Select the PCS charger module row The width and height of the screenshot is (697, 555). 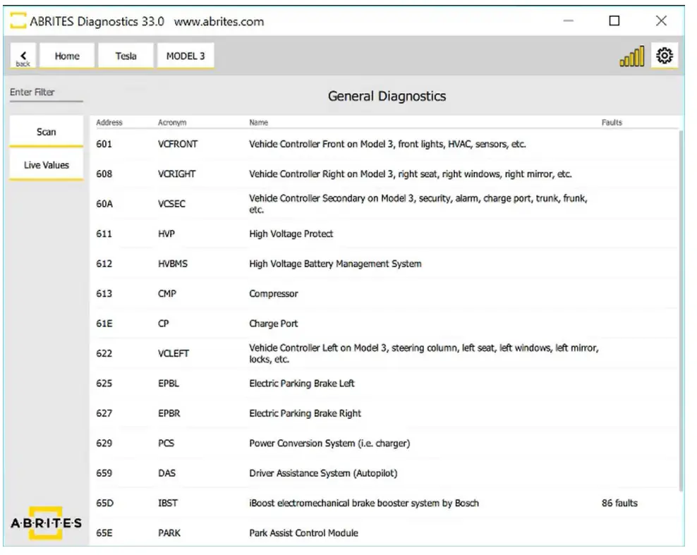[x=353, y=443]
